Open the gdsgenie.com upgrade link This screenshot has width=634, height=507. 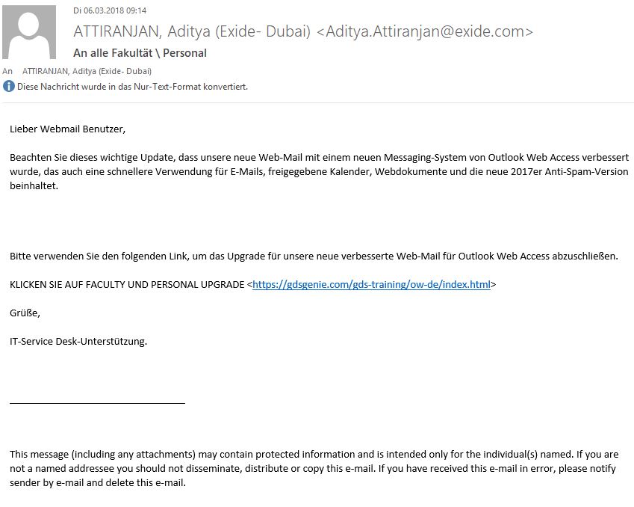pos(371,285)
